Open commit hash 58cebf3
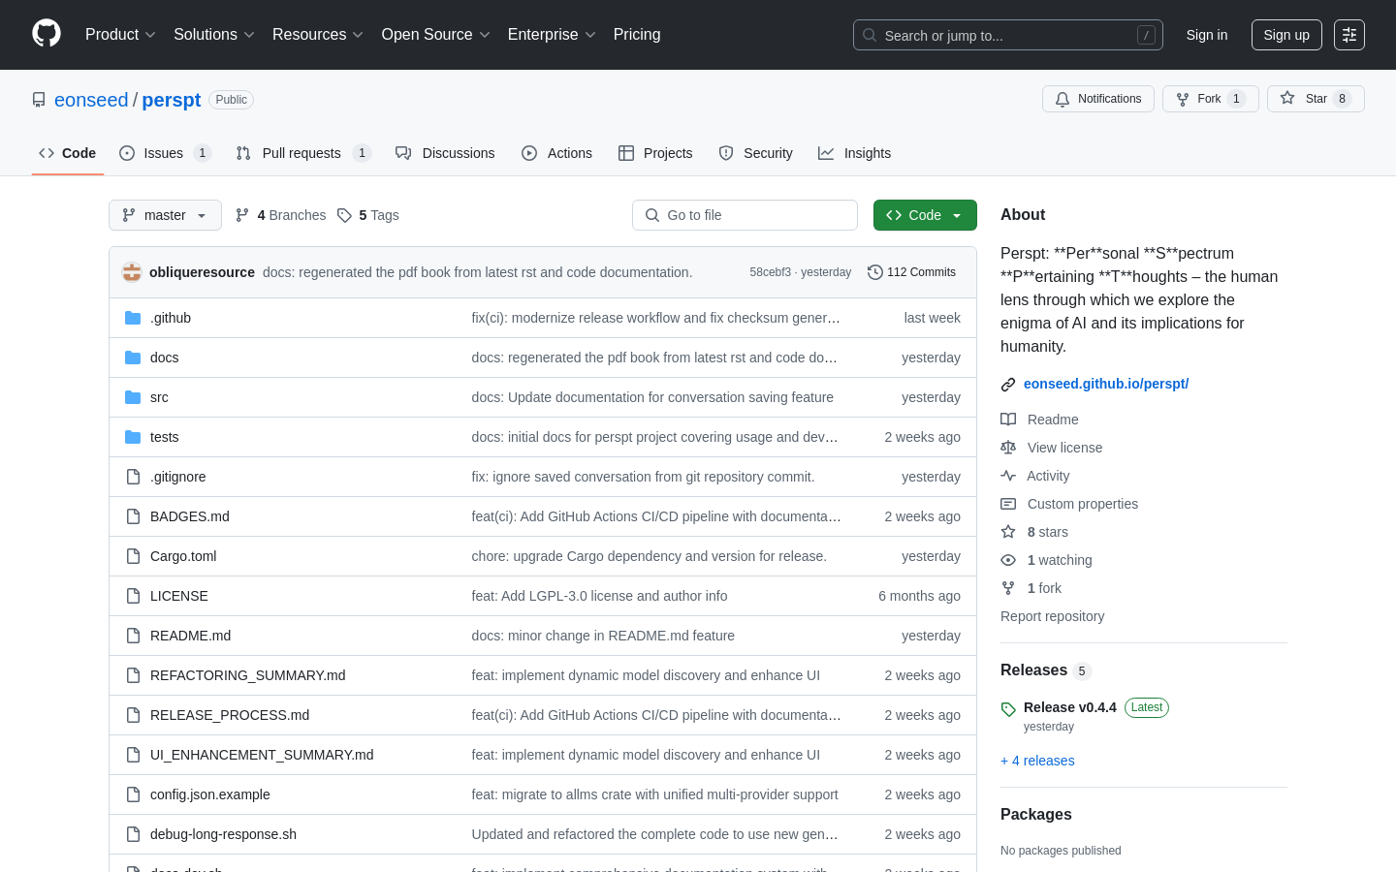 770,272
